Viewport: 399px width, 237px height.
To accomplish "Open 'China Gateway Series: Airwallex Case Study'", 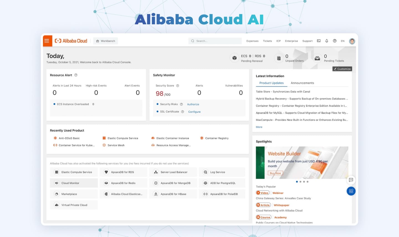I will 283,198.
